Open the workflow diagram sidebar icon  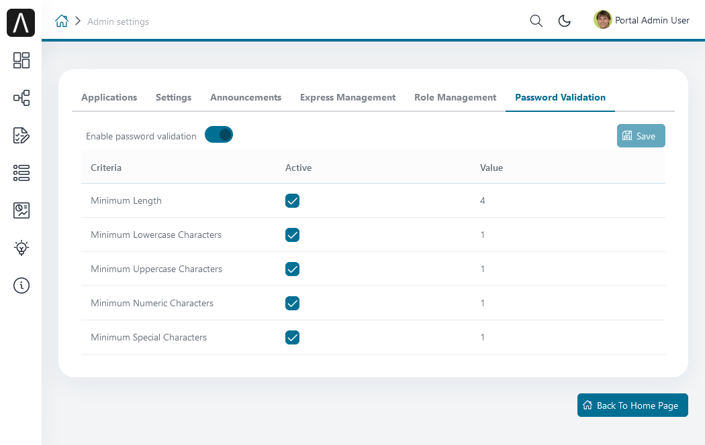point(21,98)
